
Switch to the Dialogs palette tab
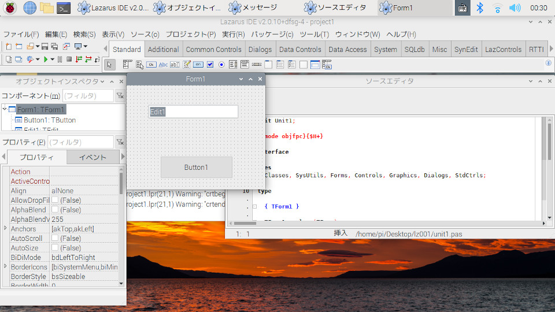[260, 50]
